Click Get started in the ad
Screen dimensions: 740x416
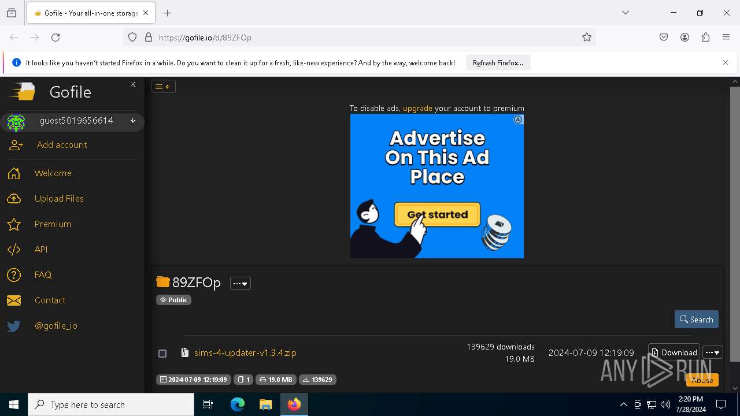point(437,214)
